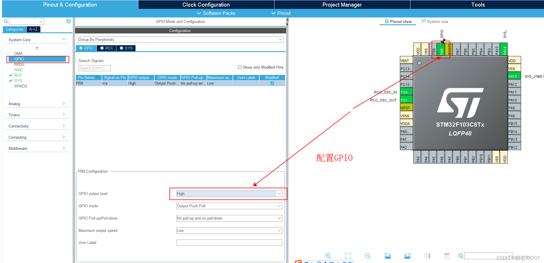Viewport: 544px width, 263px height.
Task: Rotate the chip counterclockwise
Action: pos(407,256)
